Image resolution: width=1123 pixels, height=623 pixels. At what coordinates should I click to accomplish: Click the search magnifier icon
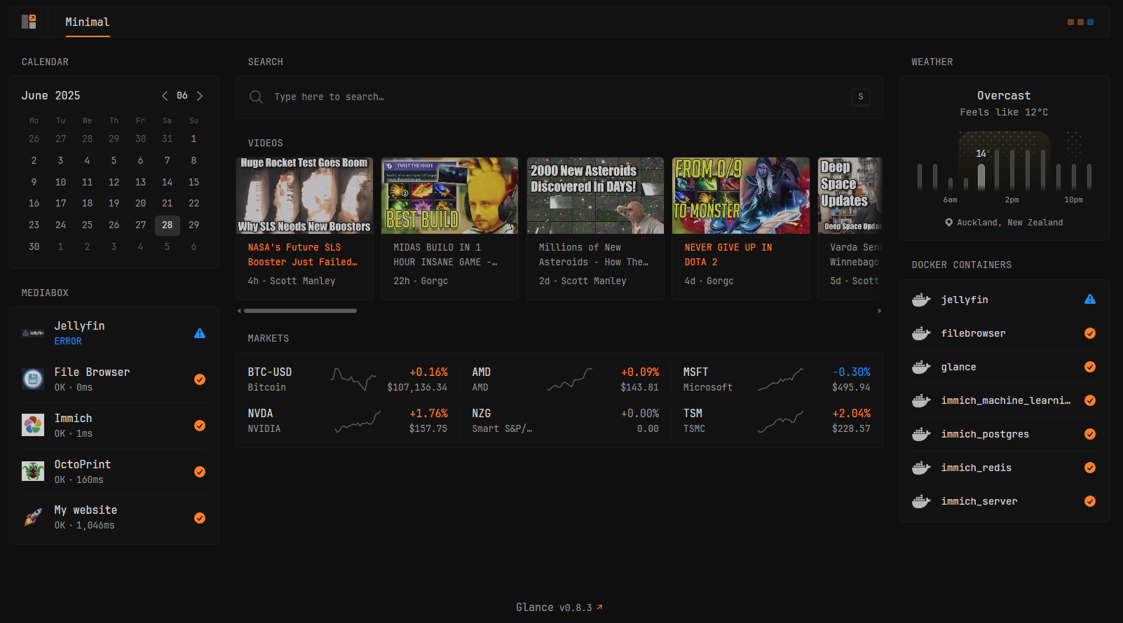(x=257, y=97)
